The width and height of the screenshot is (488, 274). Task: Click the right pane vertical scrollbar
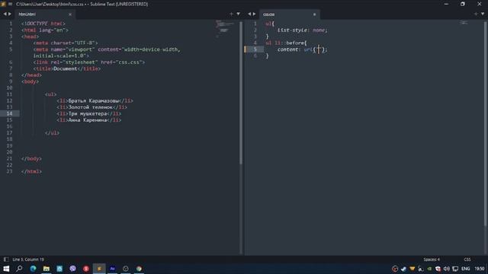pos(485,124)
